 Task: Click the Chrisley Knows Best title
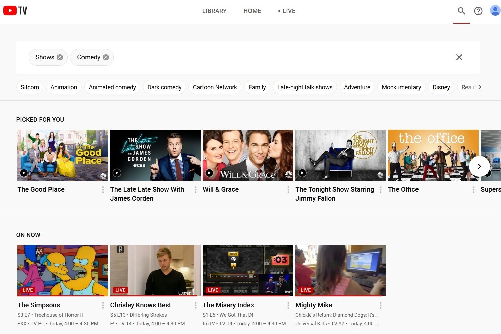[141, 305]
